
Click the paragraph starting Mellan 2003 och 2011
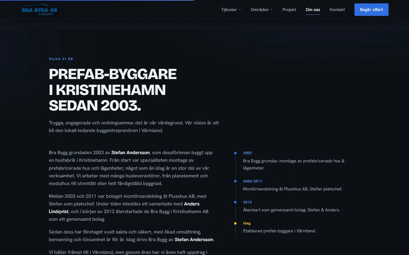[129, 208]
